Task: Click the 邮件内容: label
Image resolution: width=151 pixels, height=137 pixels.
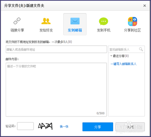Action: tap(12, 59)
